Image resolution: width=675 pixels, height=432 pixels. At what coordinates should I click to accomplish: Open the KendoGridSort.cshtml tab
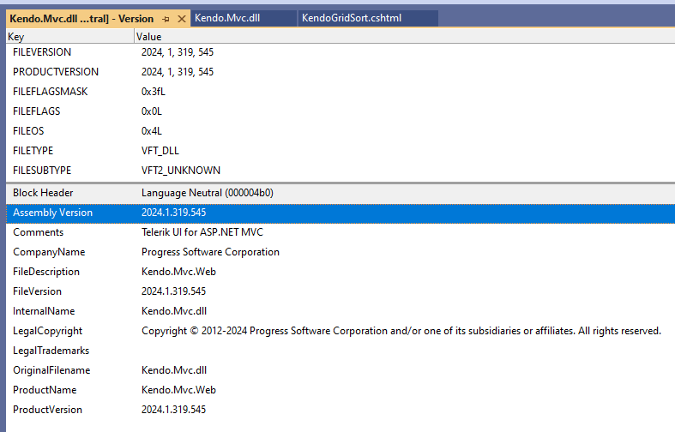[368, 18]
